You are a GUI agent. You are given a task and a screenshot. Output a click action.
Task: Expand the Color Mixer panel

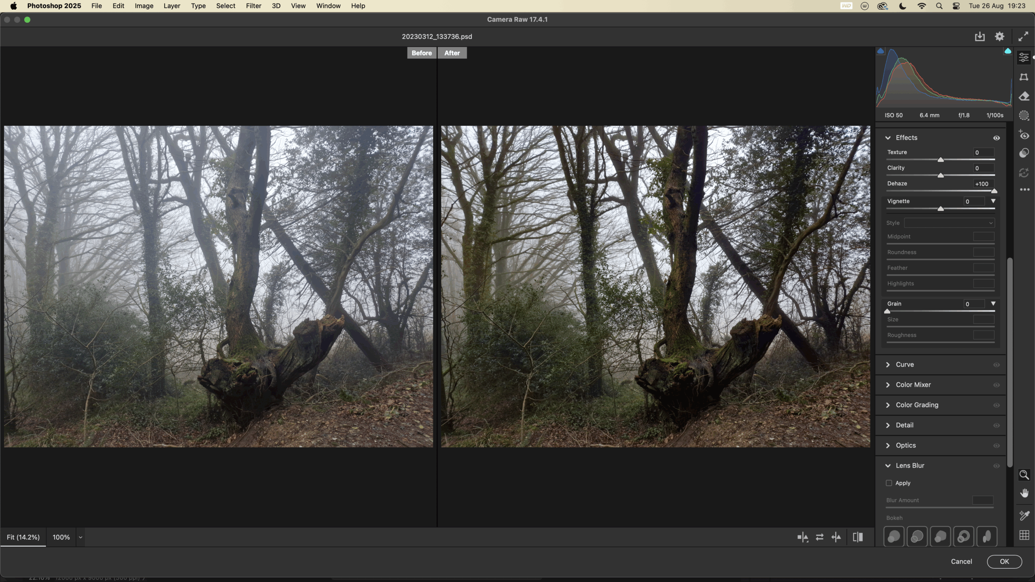(x=913, y=385)
